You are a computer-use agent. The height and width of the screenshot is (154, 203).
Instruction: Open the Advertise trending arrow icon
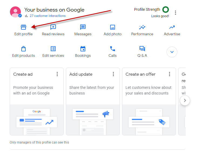click(x=172, y=27)
